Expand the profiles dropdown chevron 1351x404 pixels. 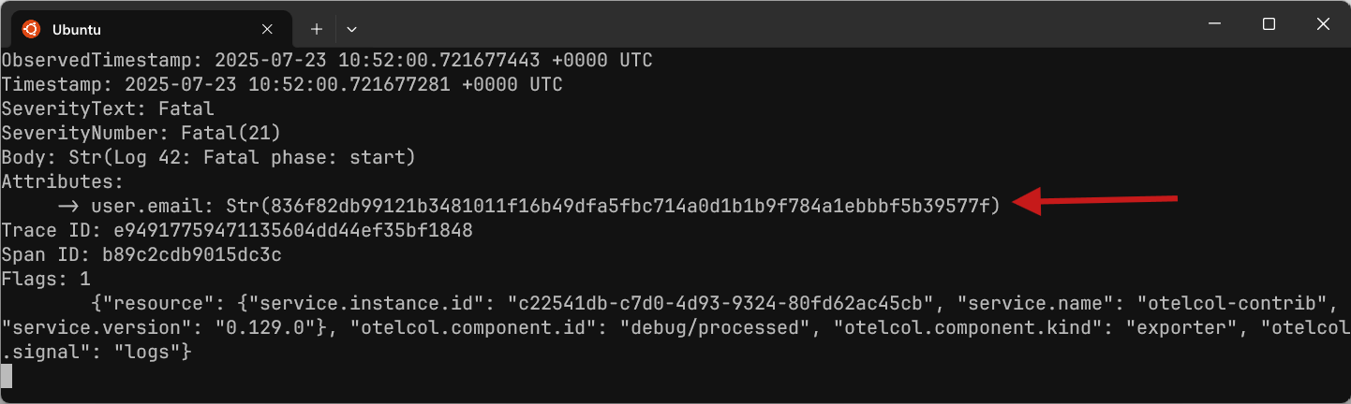click(351, 29)
